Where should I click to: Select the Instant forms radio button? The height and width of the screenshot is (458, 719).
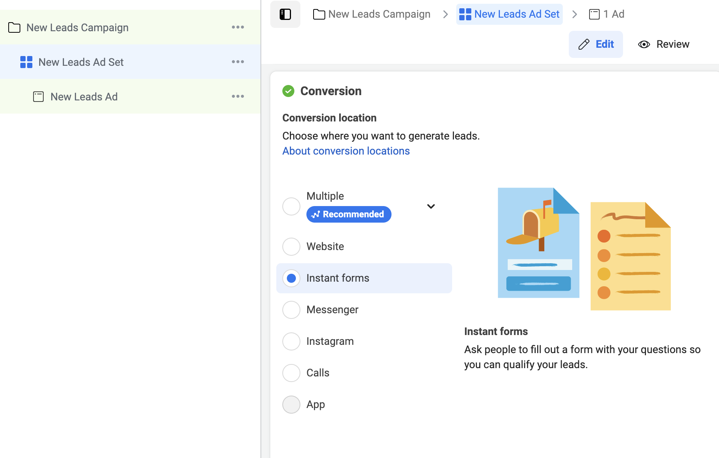tap(291, 278)
